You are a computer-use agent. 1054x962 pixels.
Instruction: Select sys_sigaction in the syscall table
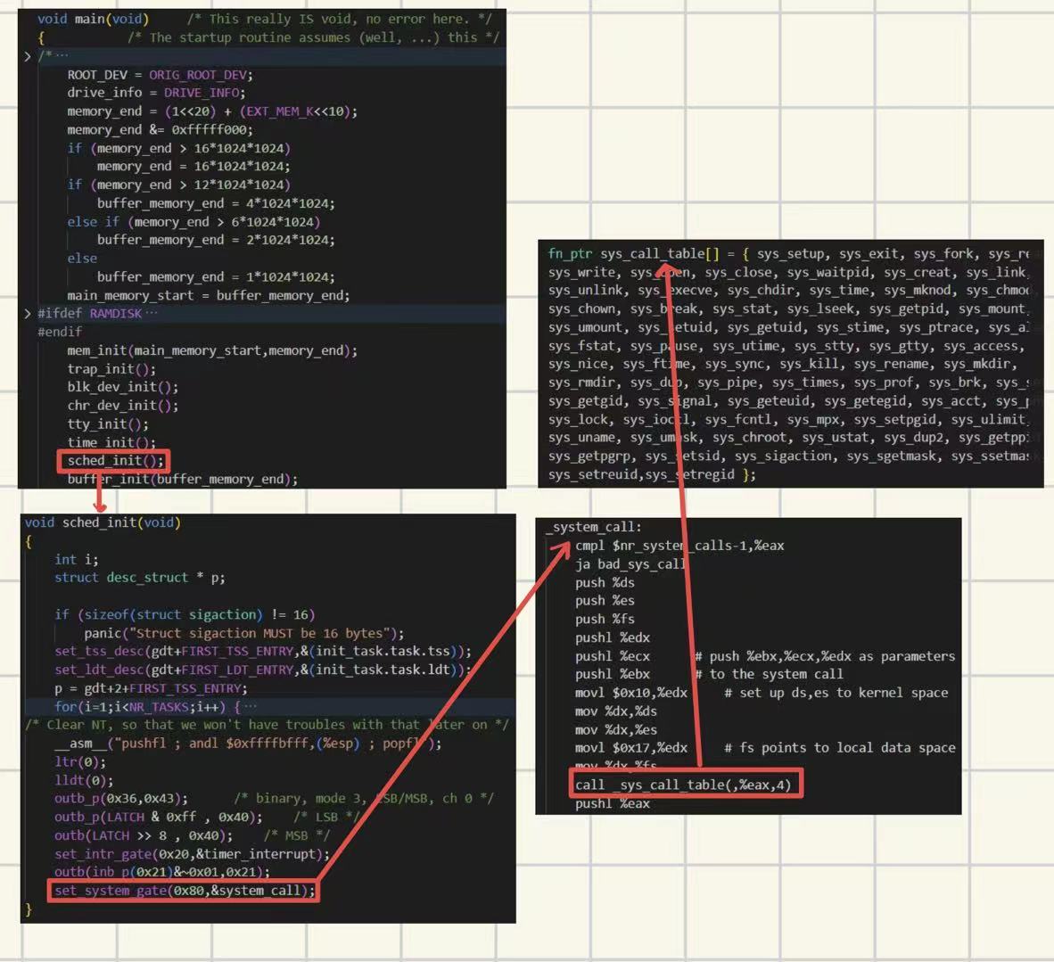pyautogui.click(x=783, y=456)
